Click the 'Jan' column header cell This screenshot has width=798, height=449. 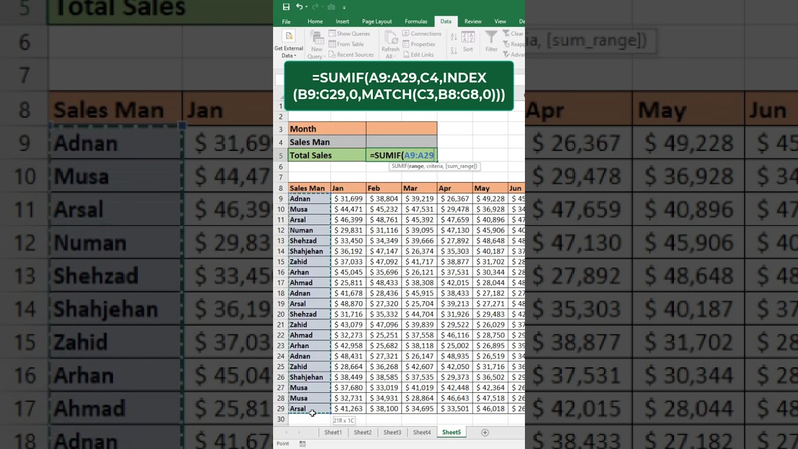349,188
